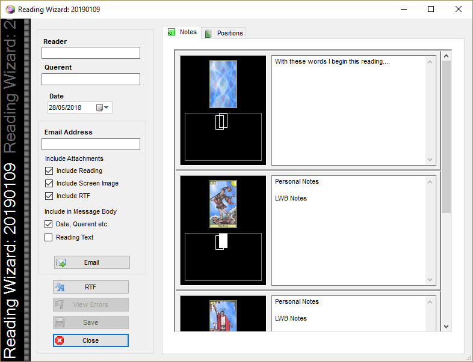Click 'With these words I begin this reading....' text
Screen dimensions: 473x362
(332, 61)
